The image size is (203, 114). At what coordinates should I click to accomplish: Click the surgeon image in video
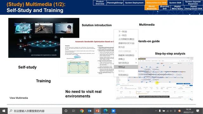[23, 28]
